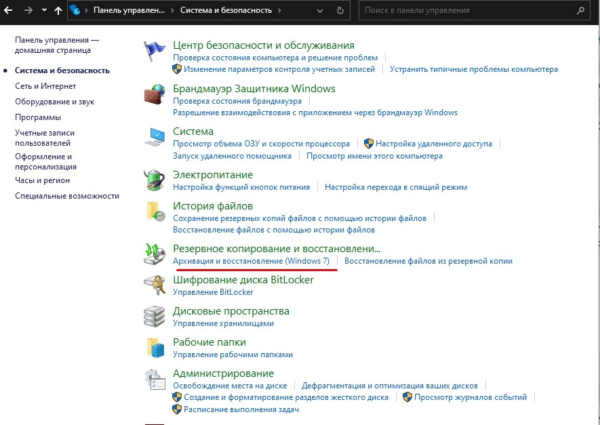Click the Электропитание battery icon
The width and height of the screenshot is (600, 425).
click(155, 181)
